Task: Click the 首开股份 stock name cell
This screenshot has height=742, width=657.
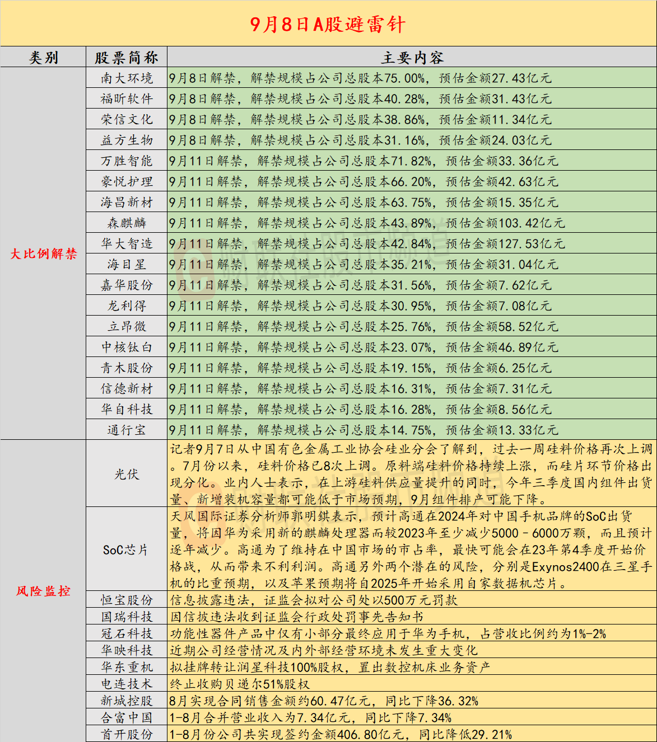Action: tap(127, 734)
